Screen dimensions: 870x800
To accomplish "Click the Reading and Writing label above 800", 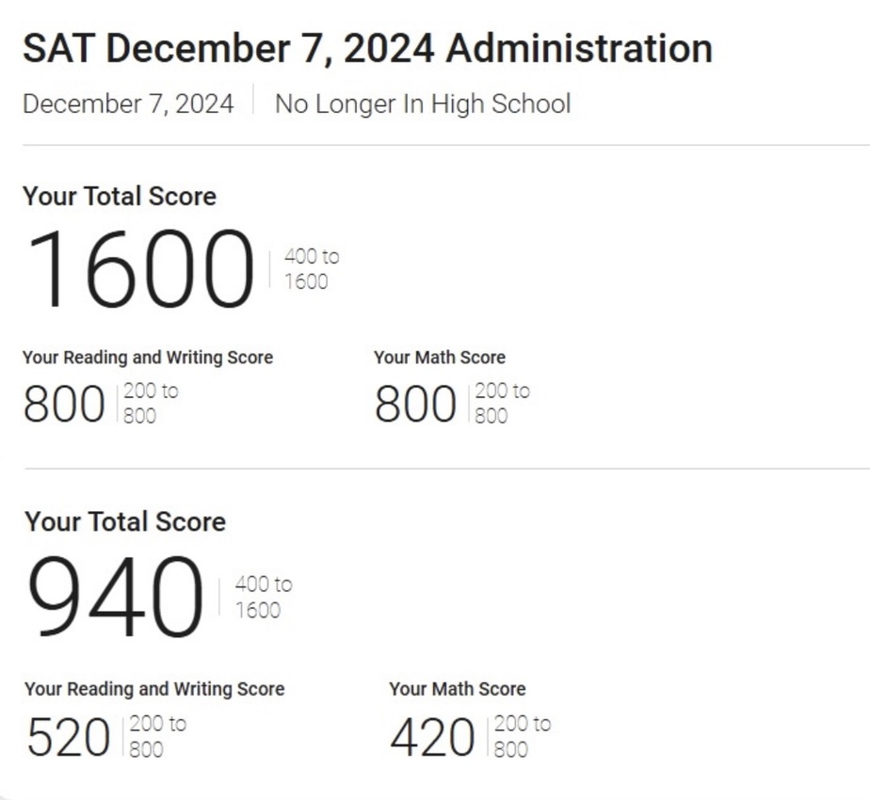I will coord(148,358).
